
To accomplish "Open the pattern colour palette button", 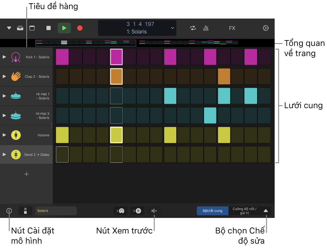I will click(120, 211).
